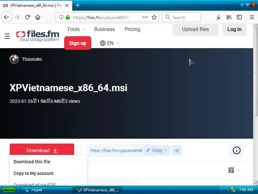The width and height of the screenshot is (258, 194).
Task: Reload the current page
Action: [x=27, y=17]
